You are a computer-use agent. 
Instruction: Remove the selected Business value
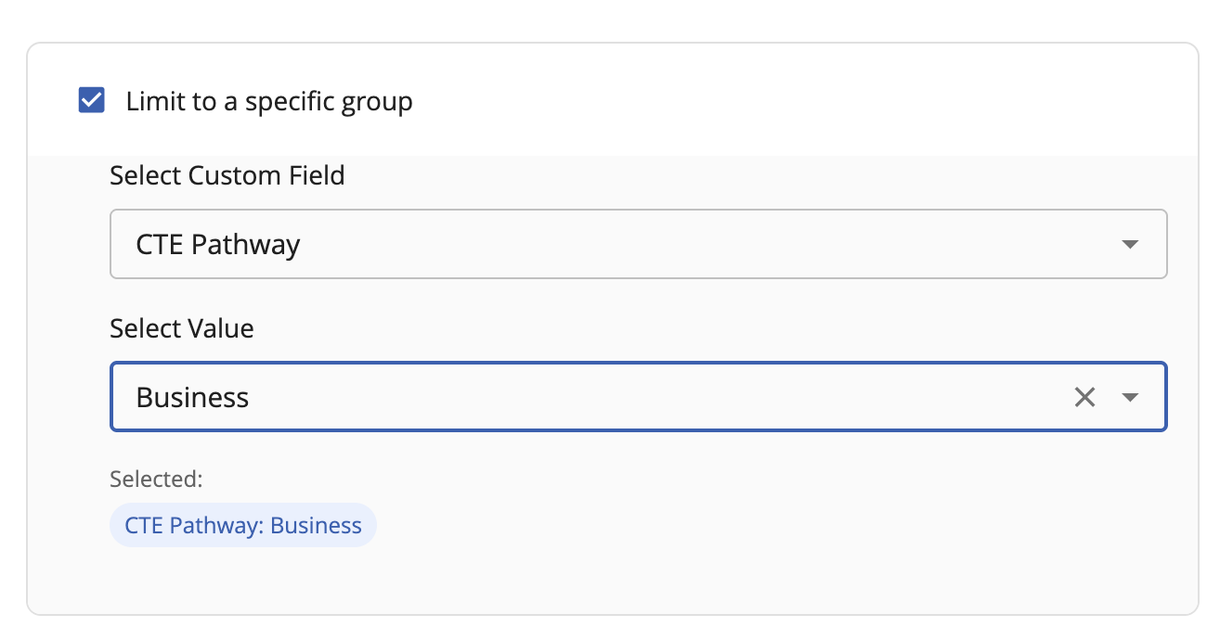pos(1084,398)
